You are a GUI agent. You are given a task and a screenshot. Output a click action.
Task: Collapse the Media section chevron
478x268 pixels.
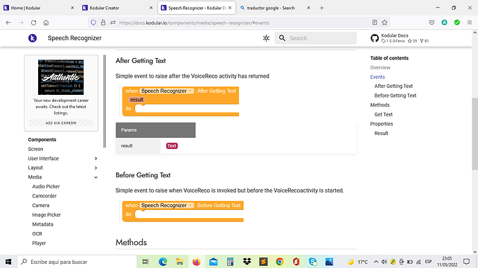pyautogui.click(x=96, y=177)
